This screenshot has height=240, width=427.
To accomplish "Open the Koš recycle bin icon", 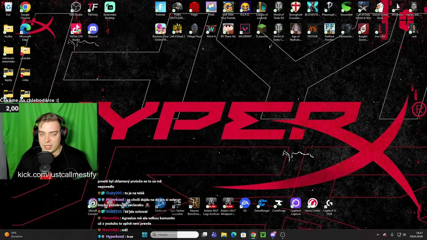I will click(8, 9).
